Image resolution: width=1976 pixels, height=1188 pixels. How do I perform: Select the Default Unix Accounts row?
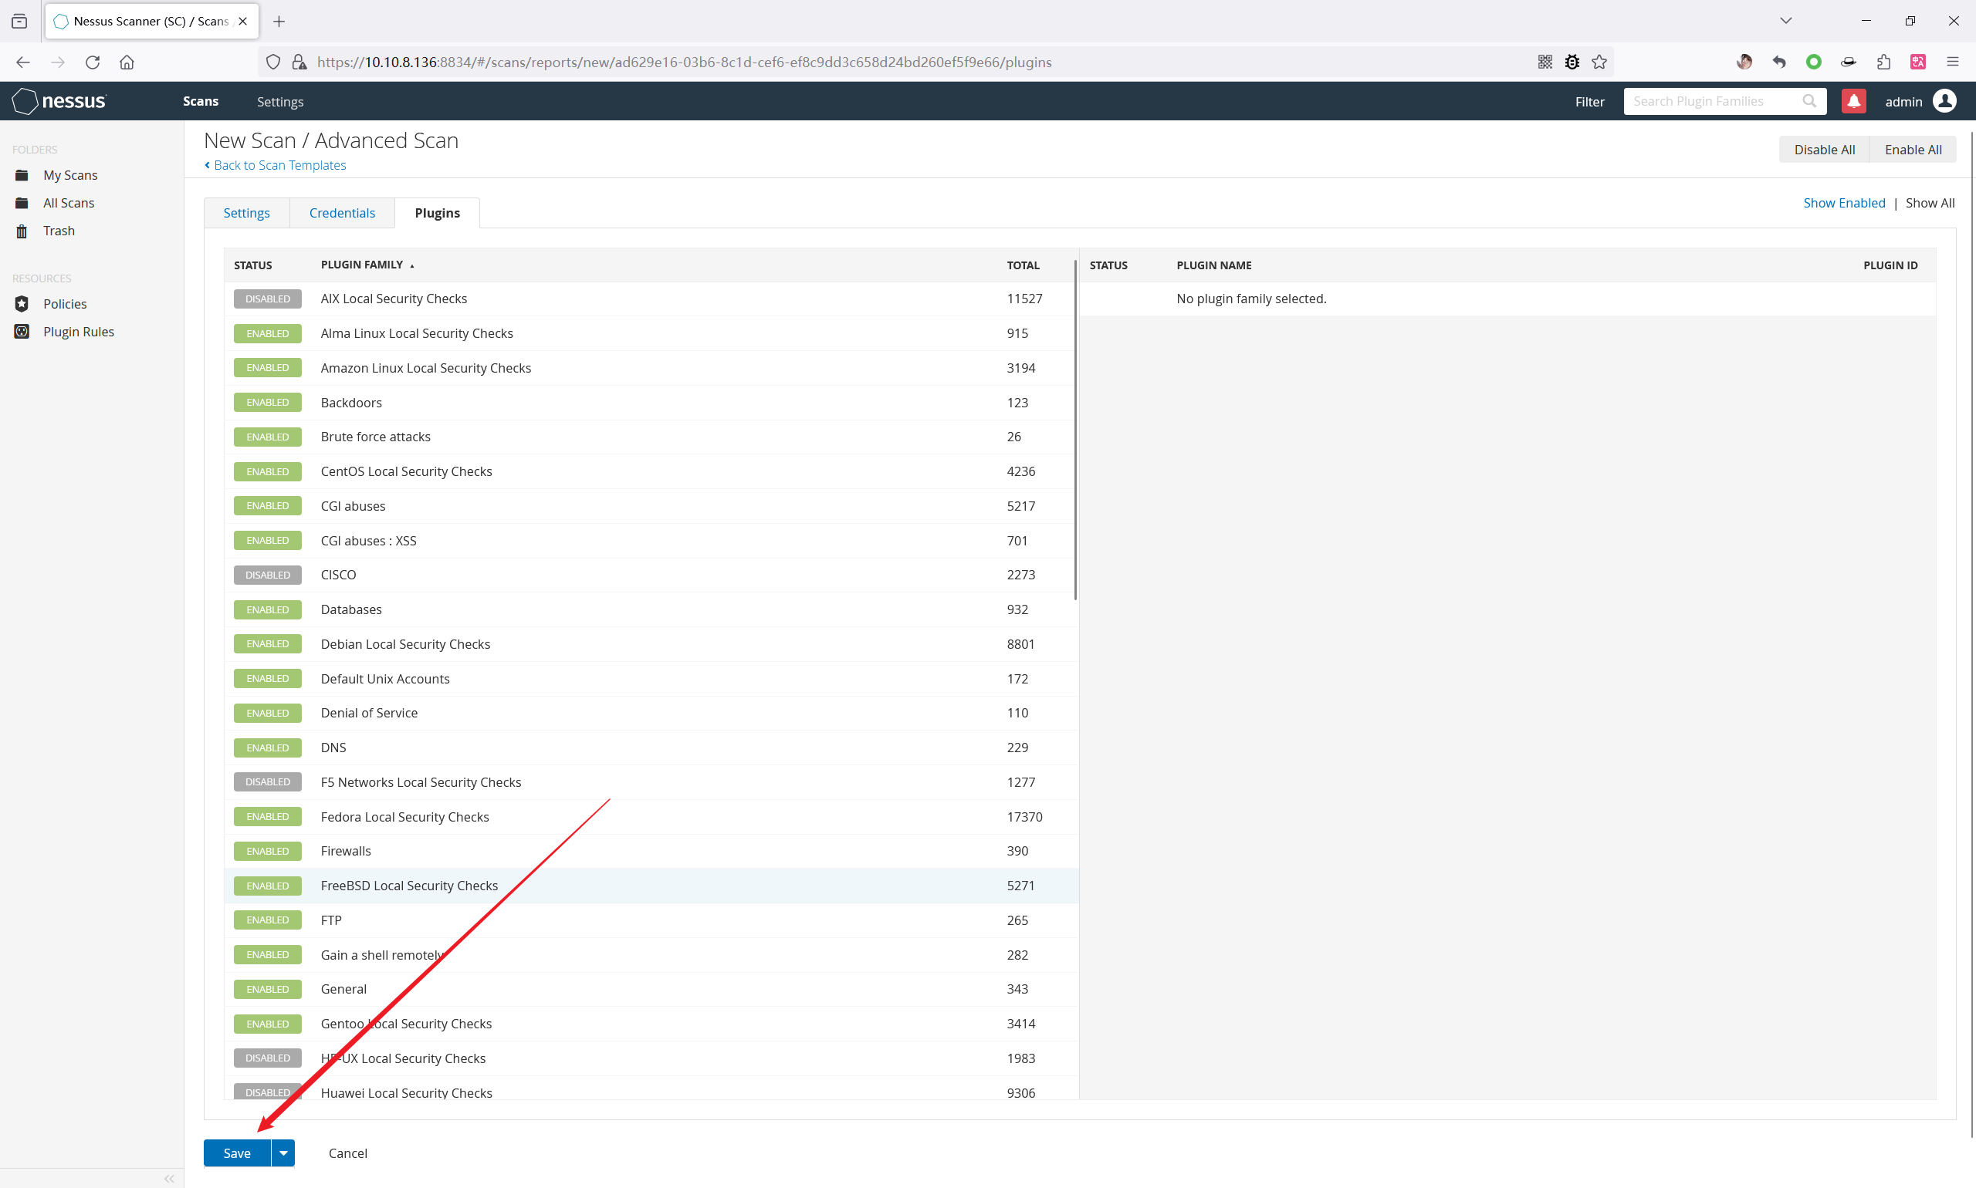[651, 679]
